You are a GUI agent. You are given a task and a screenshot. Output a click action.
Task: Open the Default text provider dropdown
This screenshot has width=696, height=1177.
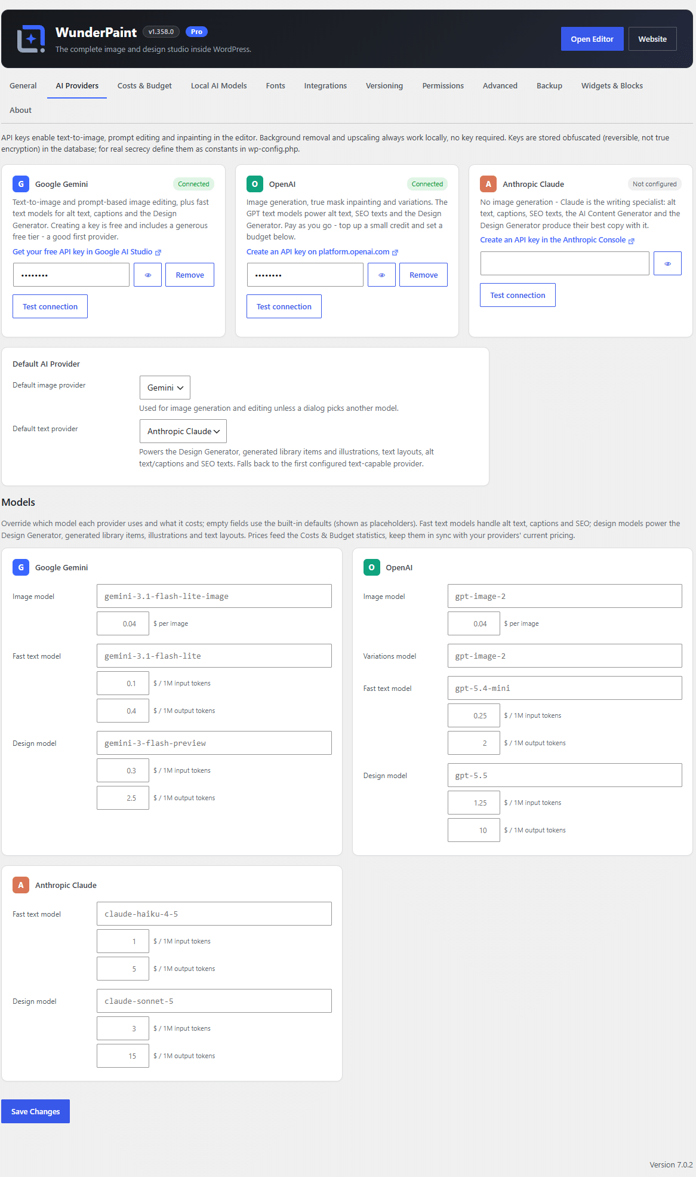pyautogui.click(x=183, y=431)
